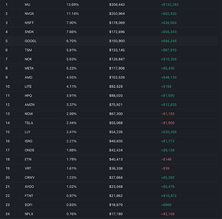This screenshot has height=219, width=222.
Task: Click the $40,413 market value
Action: [116, 159]
